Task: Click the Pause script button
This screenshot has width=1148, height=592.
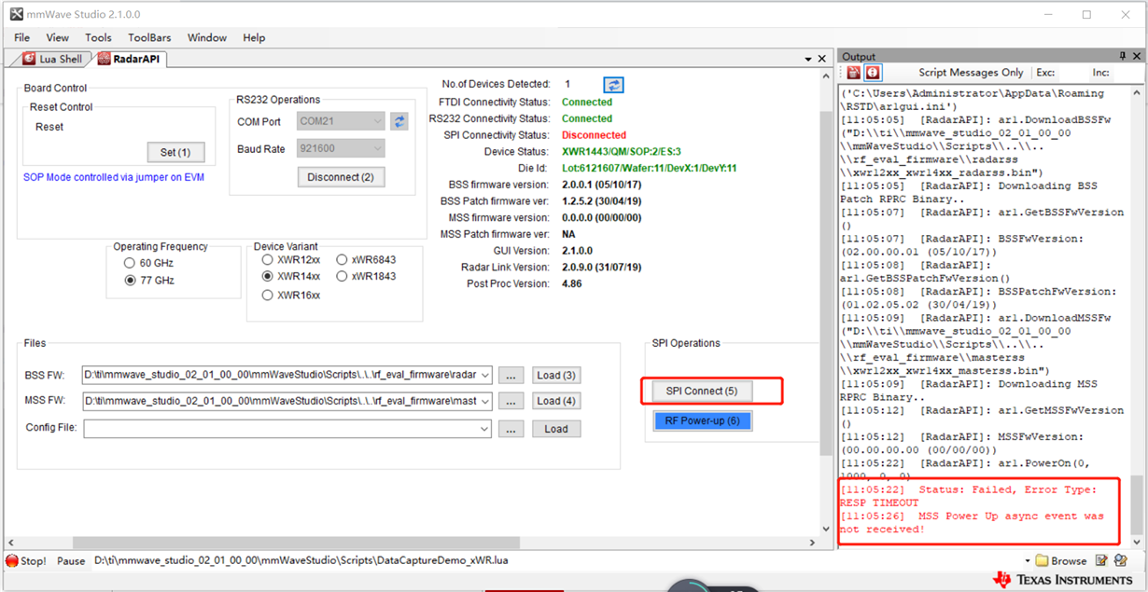Action: click(71, 561)
